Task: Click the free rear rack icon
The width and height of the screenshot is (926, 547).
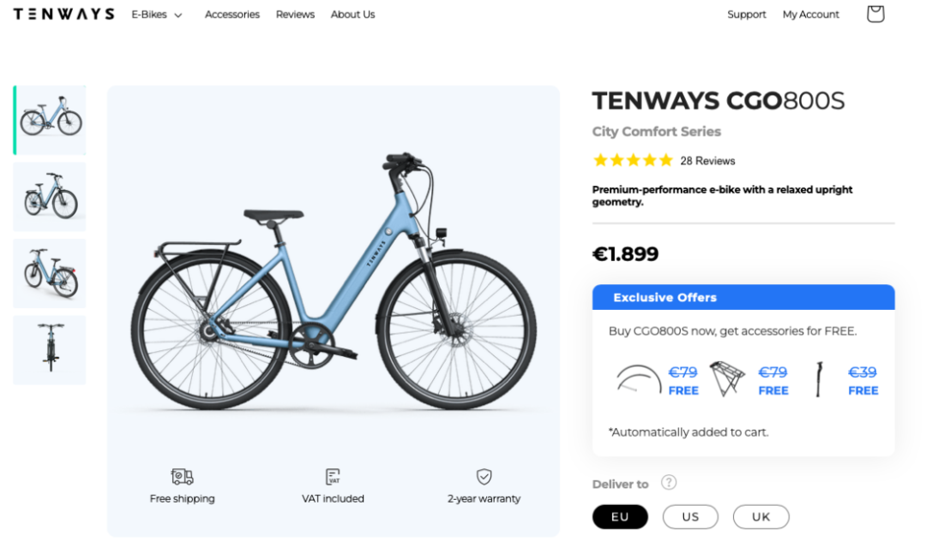Action: (727, 379)
